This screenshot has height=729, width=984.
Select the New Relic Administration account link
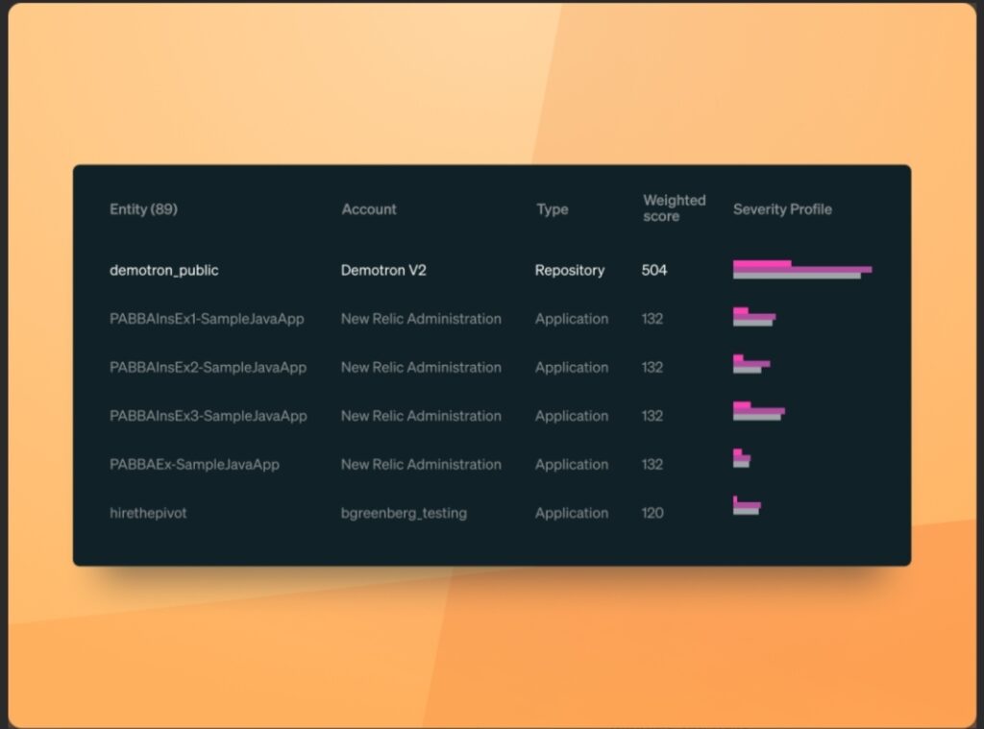click(x=420, y=319)
